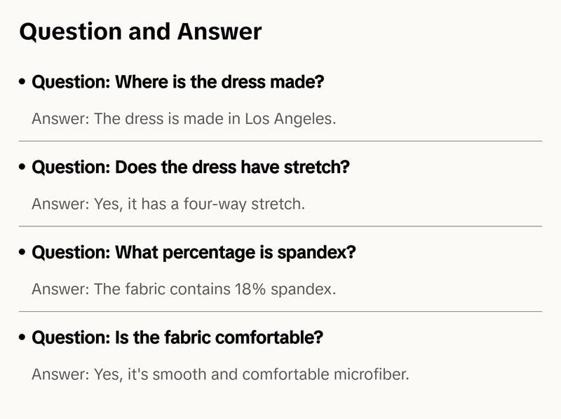This screenshot has width=561, height=419.
Task: Click the divider line below the spandex answer
Action: [280, 311]
